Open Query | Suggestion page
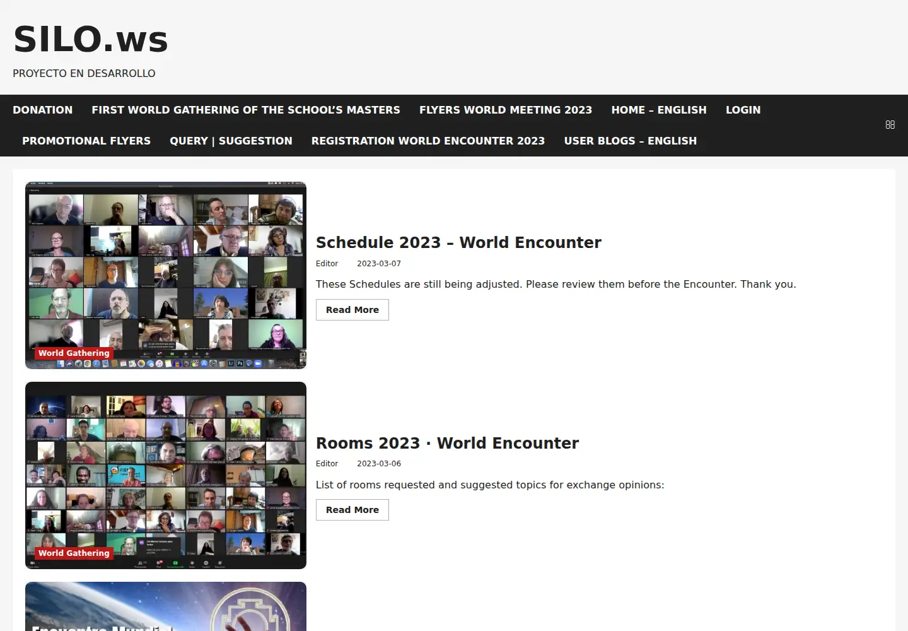This screenshot has height=631, width=908. [x=231, y=141]
